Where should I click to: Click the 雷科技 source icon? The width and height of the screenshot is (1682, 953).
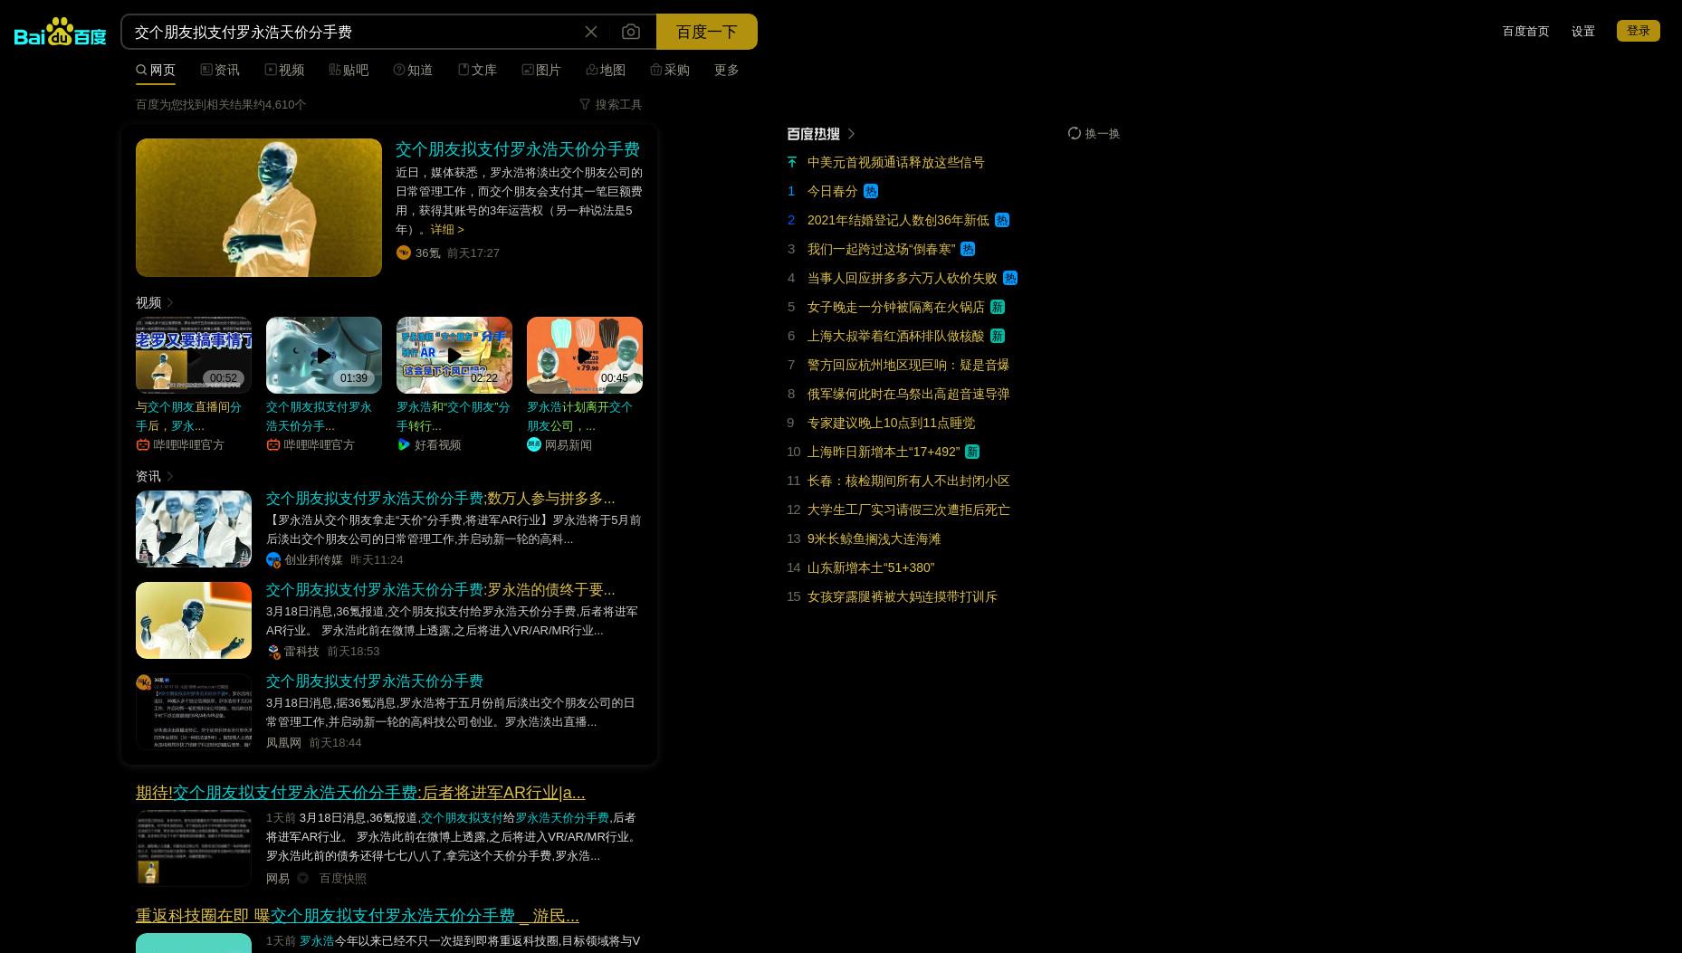click(273, 652)
